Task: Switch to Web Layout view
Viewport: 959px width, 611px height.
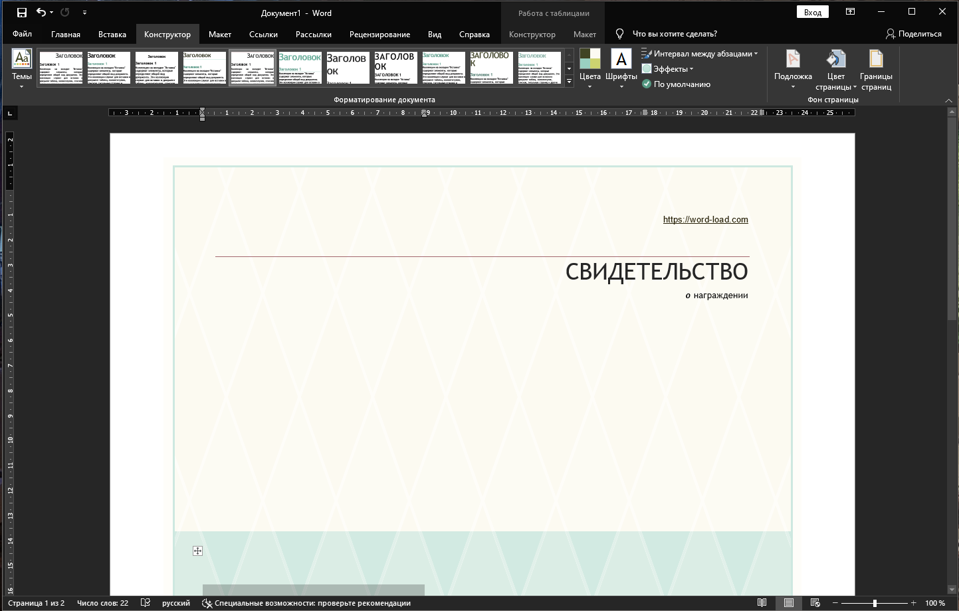Action: coord(815,603)
